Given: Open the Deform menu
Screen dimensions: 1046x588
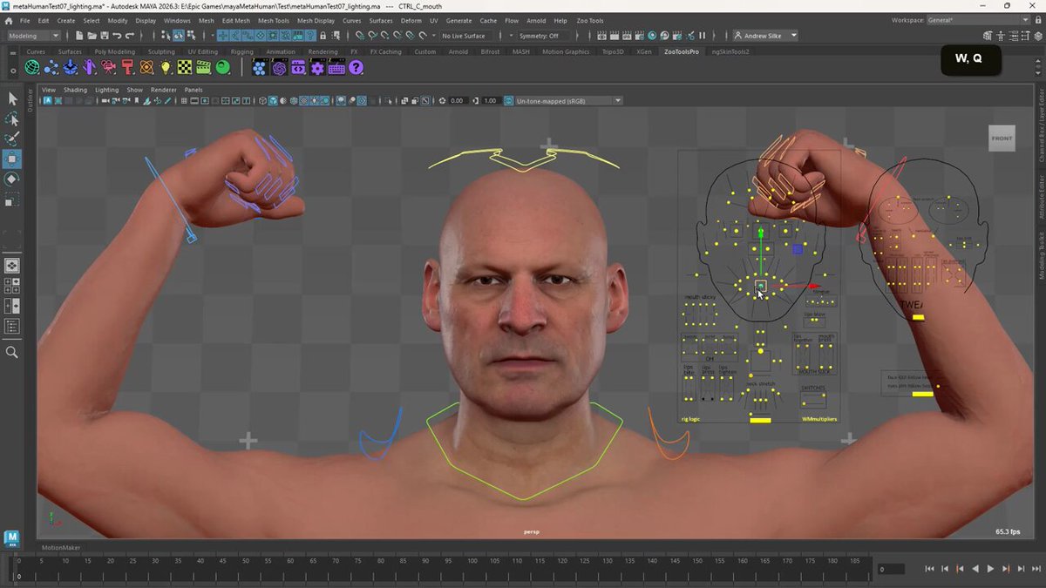Looking at the screenshot, I should 411,20.
